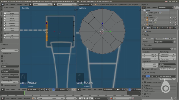The image size is (179, 100).
Task: Open the Window menu
Action: pos(20,4)
